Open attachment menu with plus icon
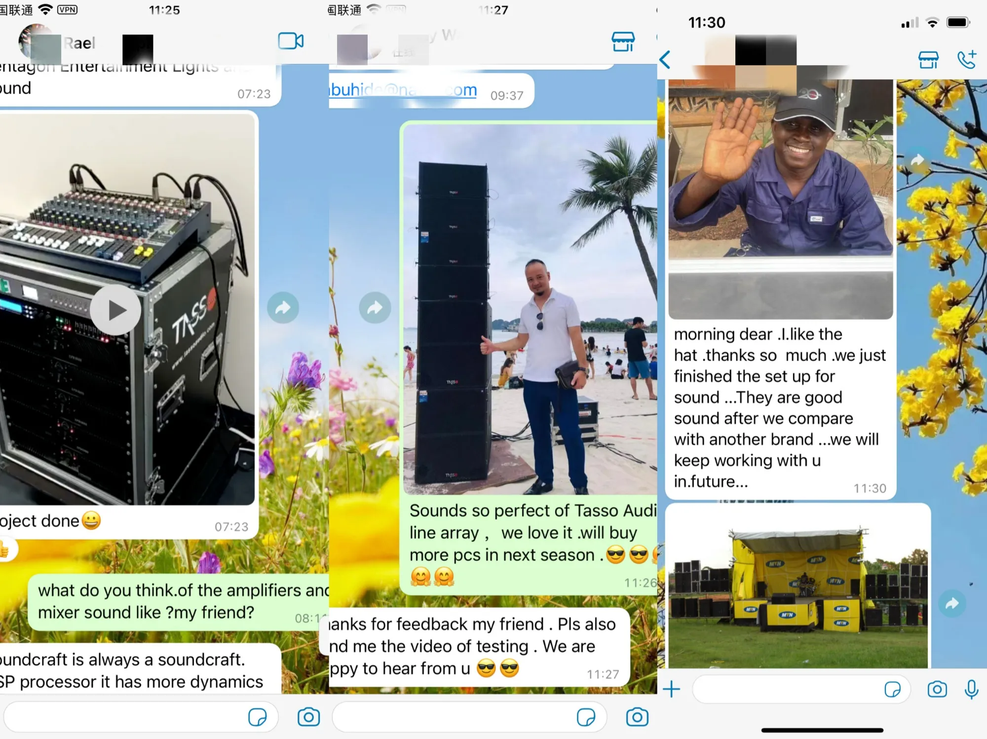987x739 pixels. click(x=671, y=689)
